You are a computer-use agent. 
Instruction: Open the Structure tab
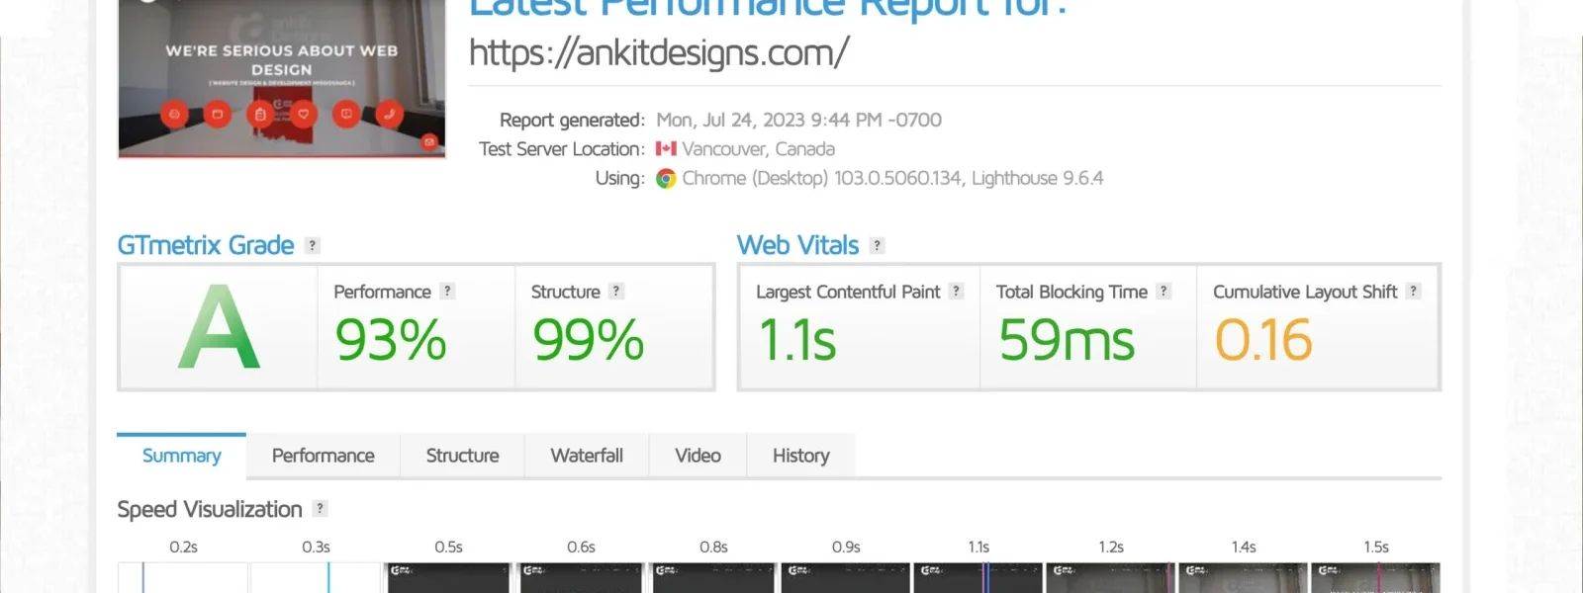(x=463, y=456)
